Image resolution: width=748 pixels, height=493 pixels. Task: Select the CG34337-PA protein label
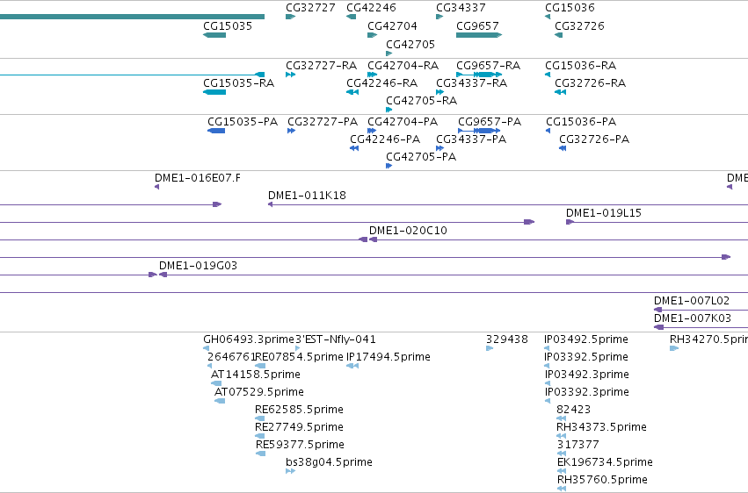471,139
